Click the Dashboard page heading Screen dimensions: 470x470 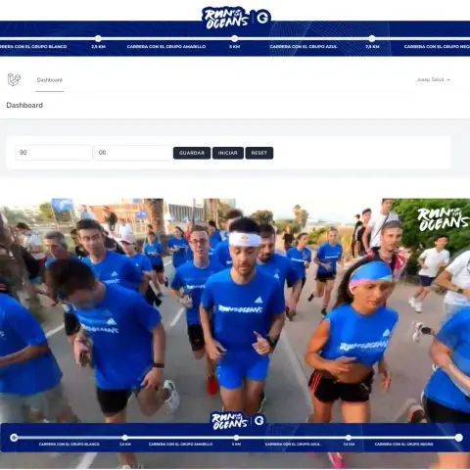coord(24,105)
